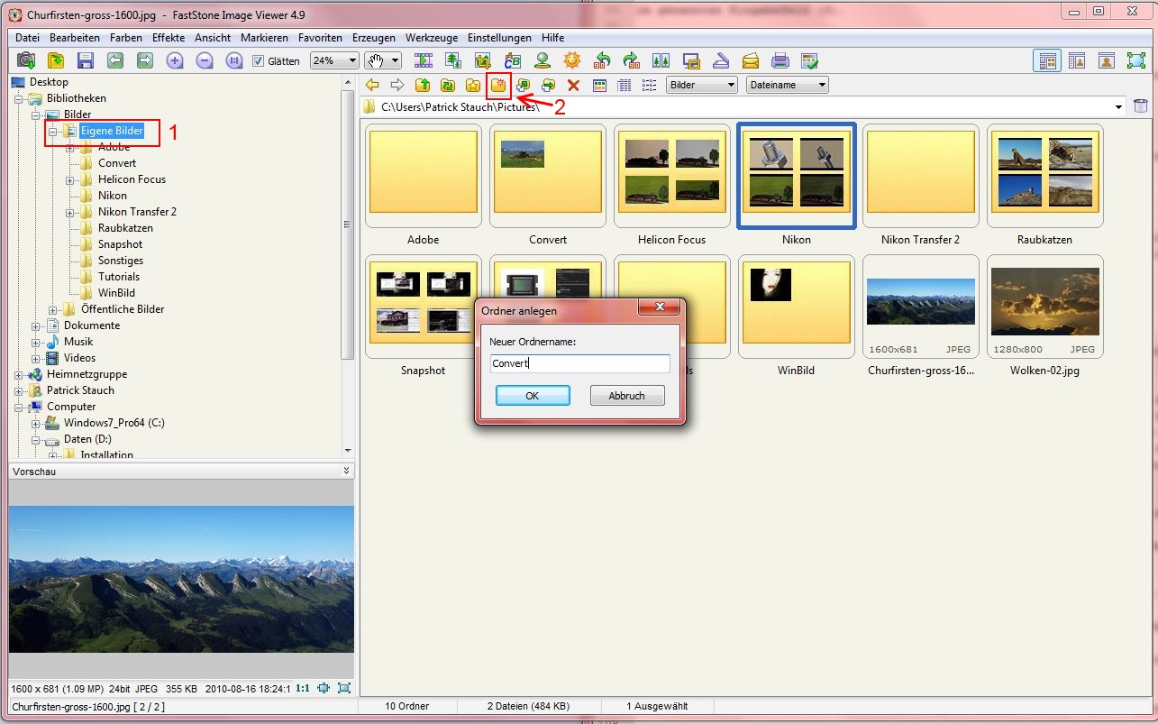Rotate the image left 90 degrees
The height and width of the screenshot is (724, 1158).
pyautogui.click(x=602, y=60)
